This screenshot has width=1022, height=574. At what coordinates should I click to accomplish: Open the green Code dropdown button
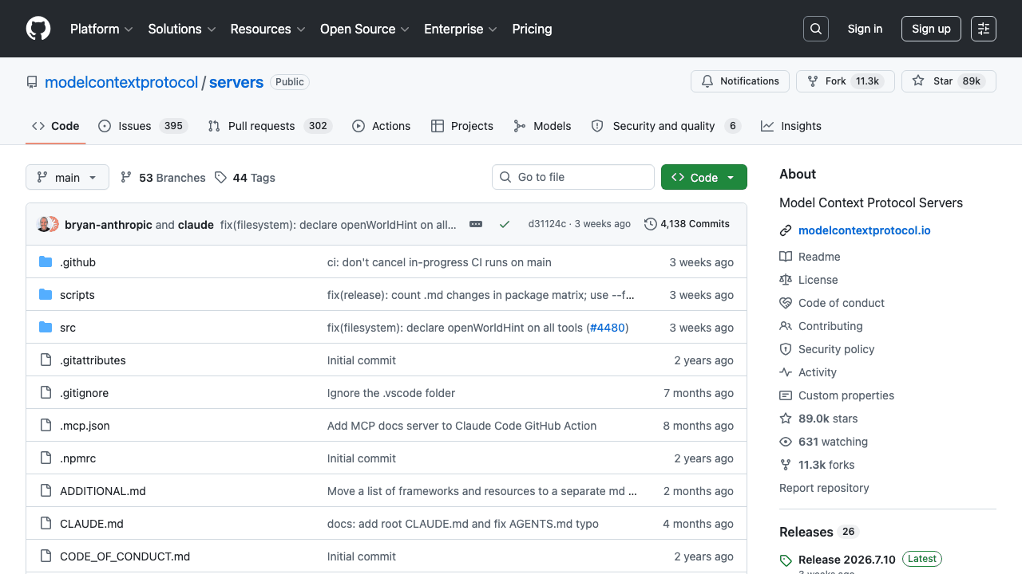coord(704,178)
